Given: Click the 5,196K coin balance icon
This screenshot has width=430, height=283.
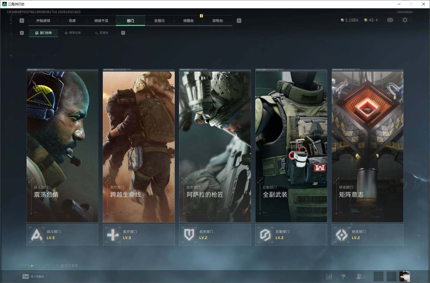Looking at the screenshot, I should [x=342, y=20].
